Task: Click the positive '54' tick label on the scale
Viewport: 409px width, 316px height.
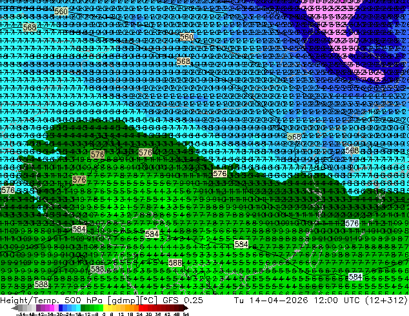Action: (186, 314)
